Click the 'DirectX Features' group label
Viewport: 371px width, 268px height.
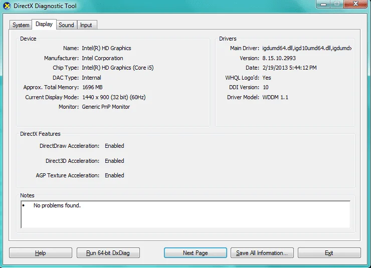click(x=40, y=134)
